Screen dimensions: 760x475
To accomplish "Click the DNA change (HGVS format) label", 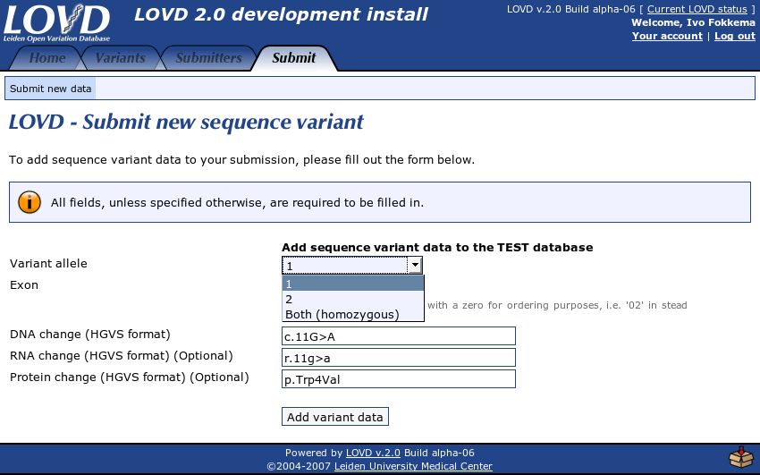I will (x=90, y=335).
